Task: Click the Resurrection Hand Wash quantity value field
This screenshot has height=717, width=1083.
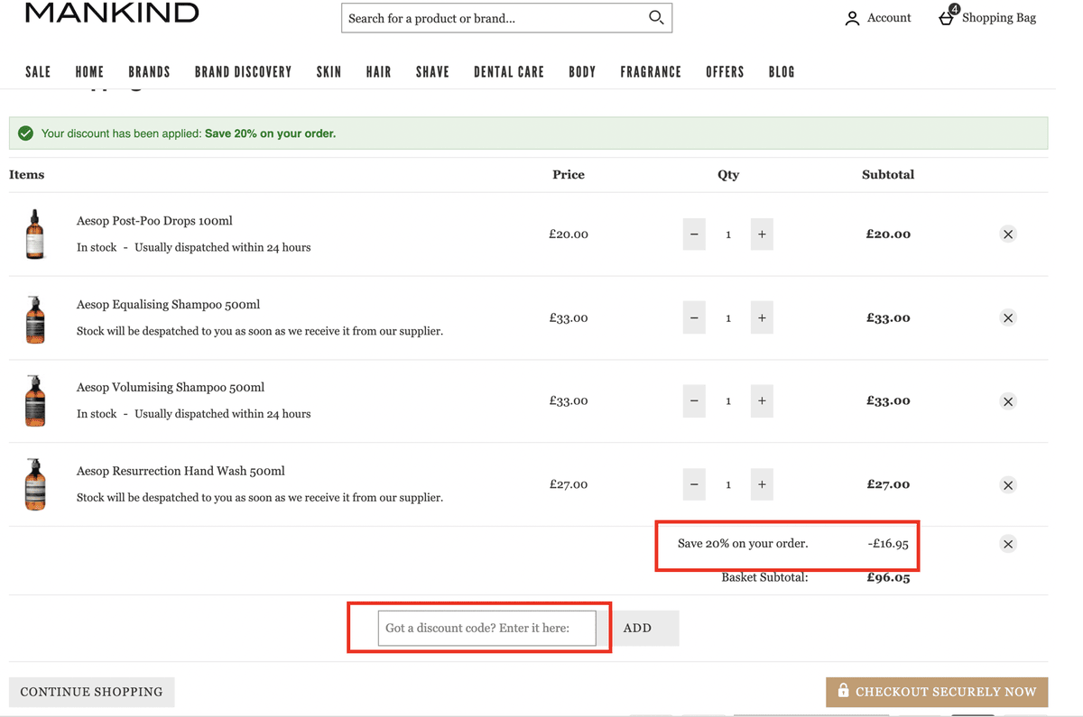Action: click(728, 484)
